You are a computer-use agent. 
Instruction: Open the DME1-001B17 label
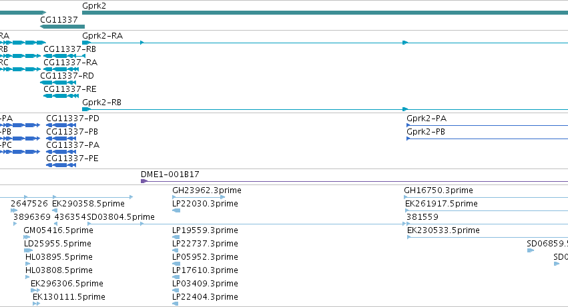(x=170, y=174)
